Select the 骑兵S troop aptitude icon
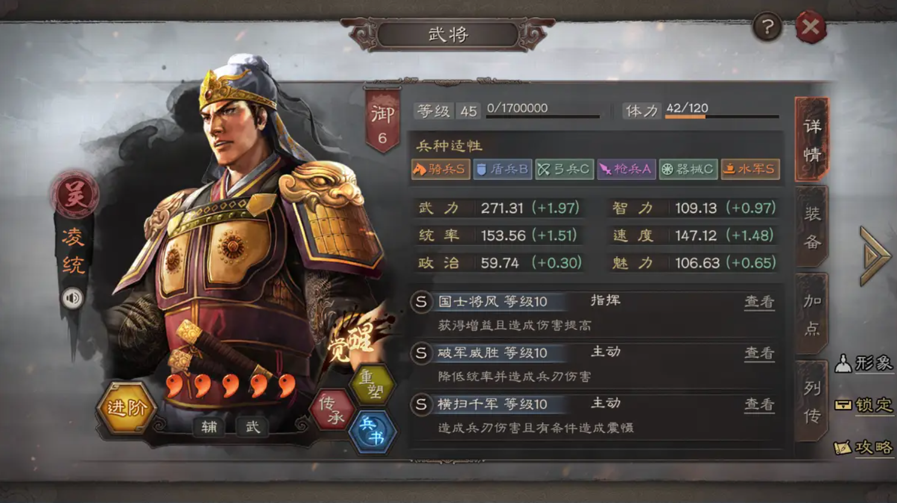The height and width of the screenshot is (503, 897). tap(442, 169)
